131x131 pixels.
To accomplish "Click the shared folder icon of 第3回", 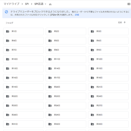I will (x=92, y=31).
